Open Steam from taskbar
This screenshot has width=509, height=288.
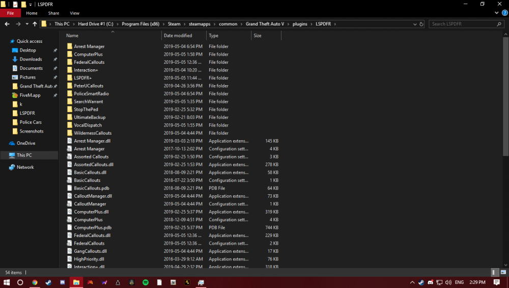pos(48,282)
